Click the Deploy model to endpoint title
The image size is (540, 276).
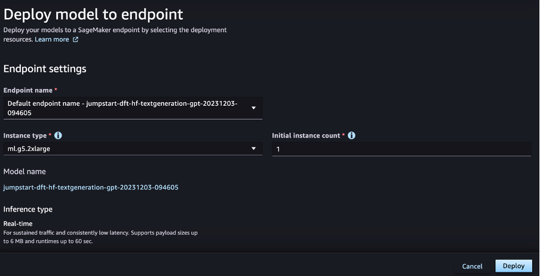pyautogui.click(x=93, y=15)
